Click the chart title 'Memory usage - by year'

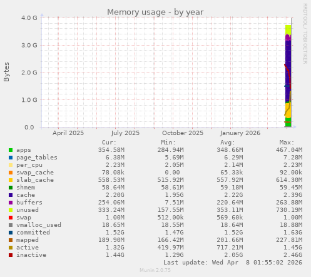[x=155, y=13]
